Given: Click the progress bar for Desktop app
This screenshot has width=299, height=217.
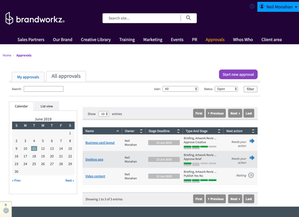Looking at the screenshot, I should click(200, 163).
